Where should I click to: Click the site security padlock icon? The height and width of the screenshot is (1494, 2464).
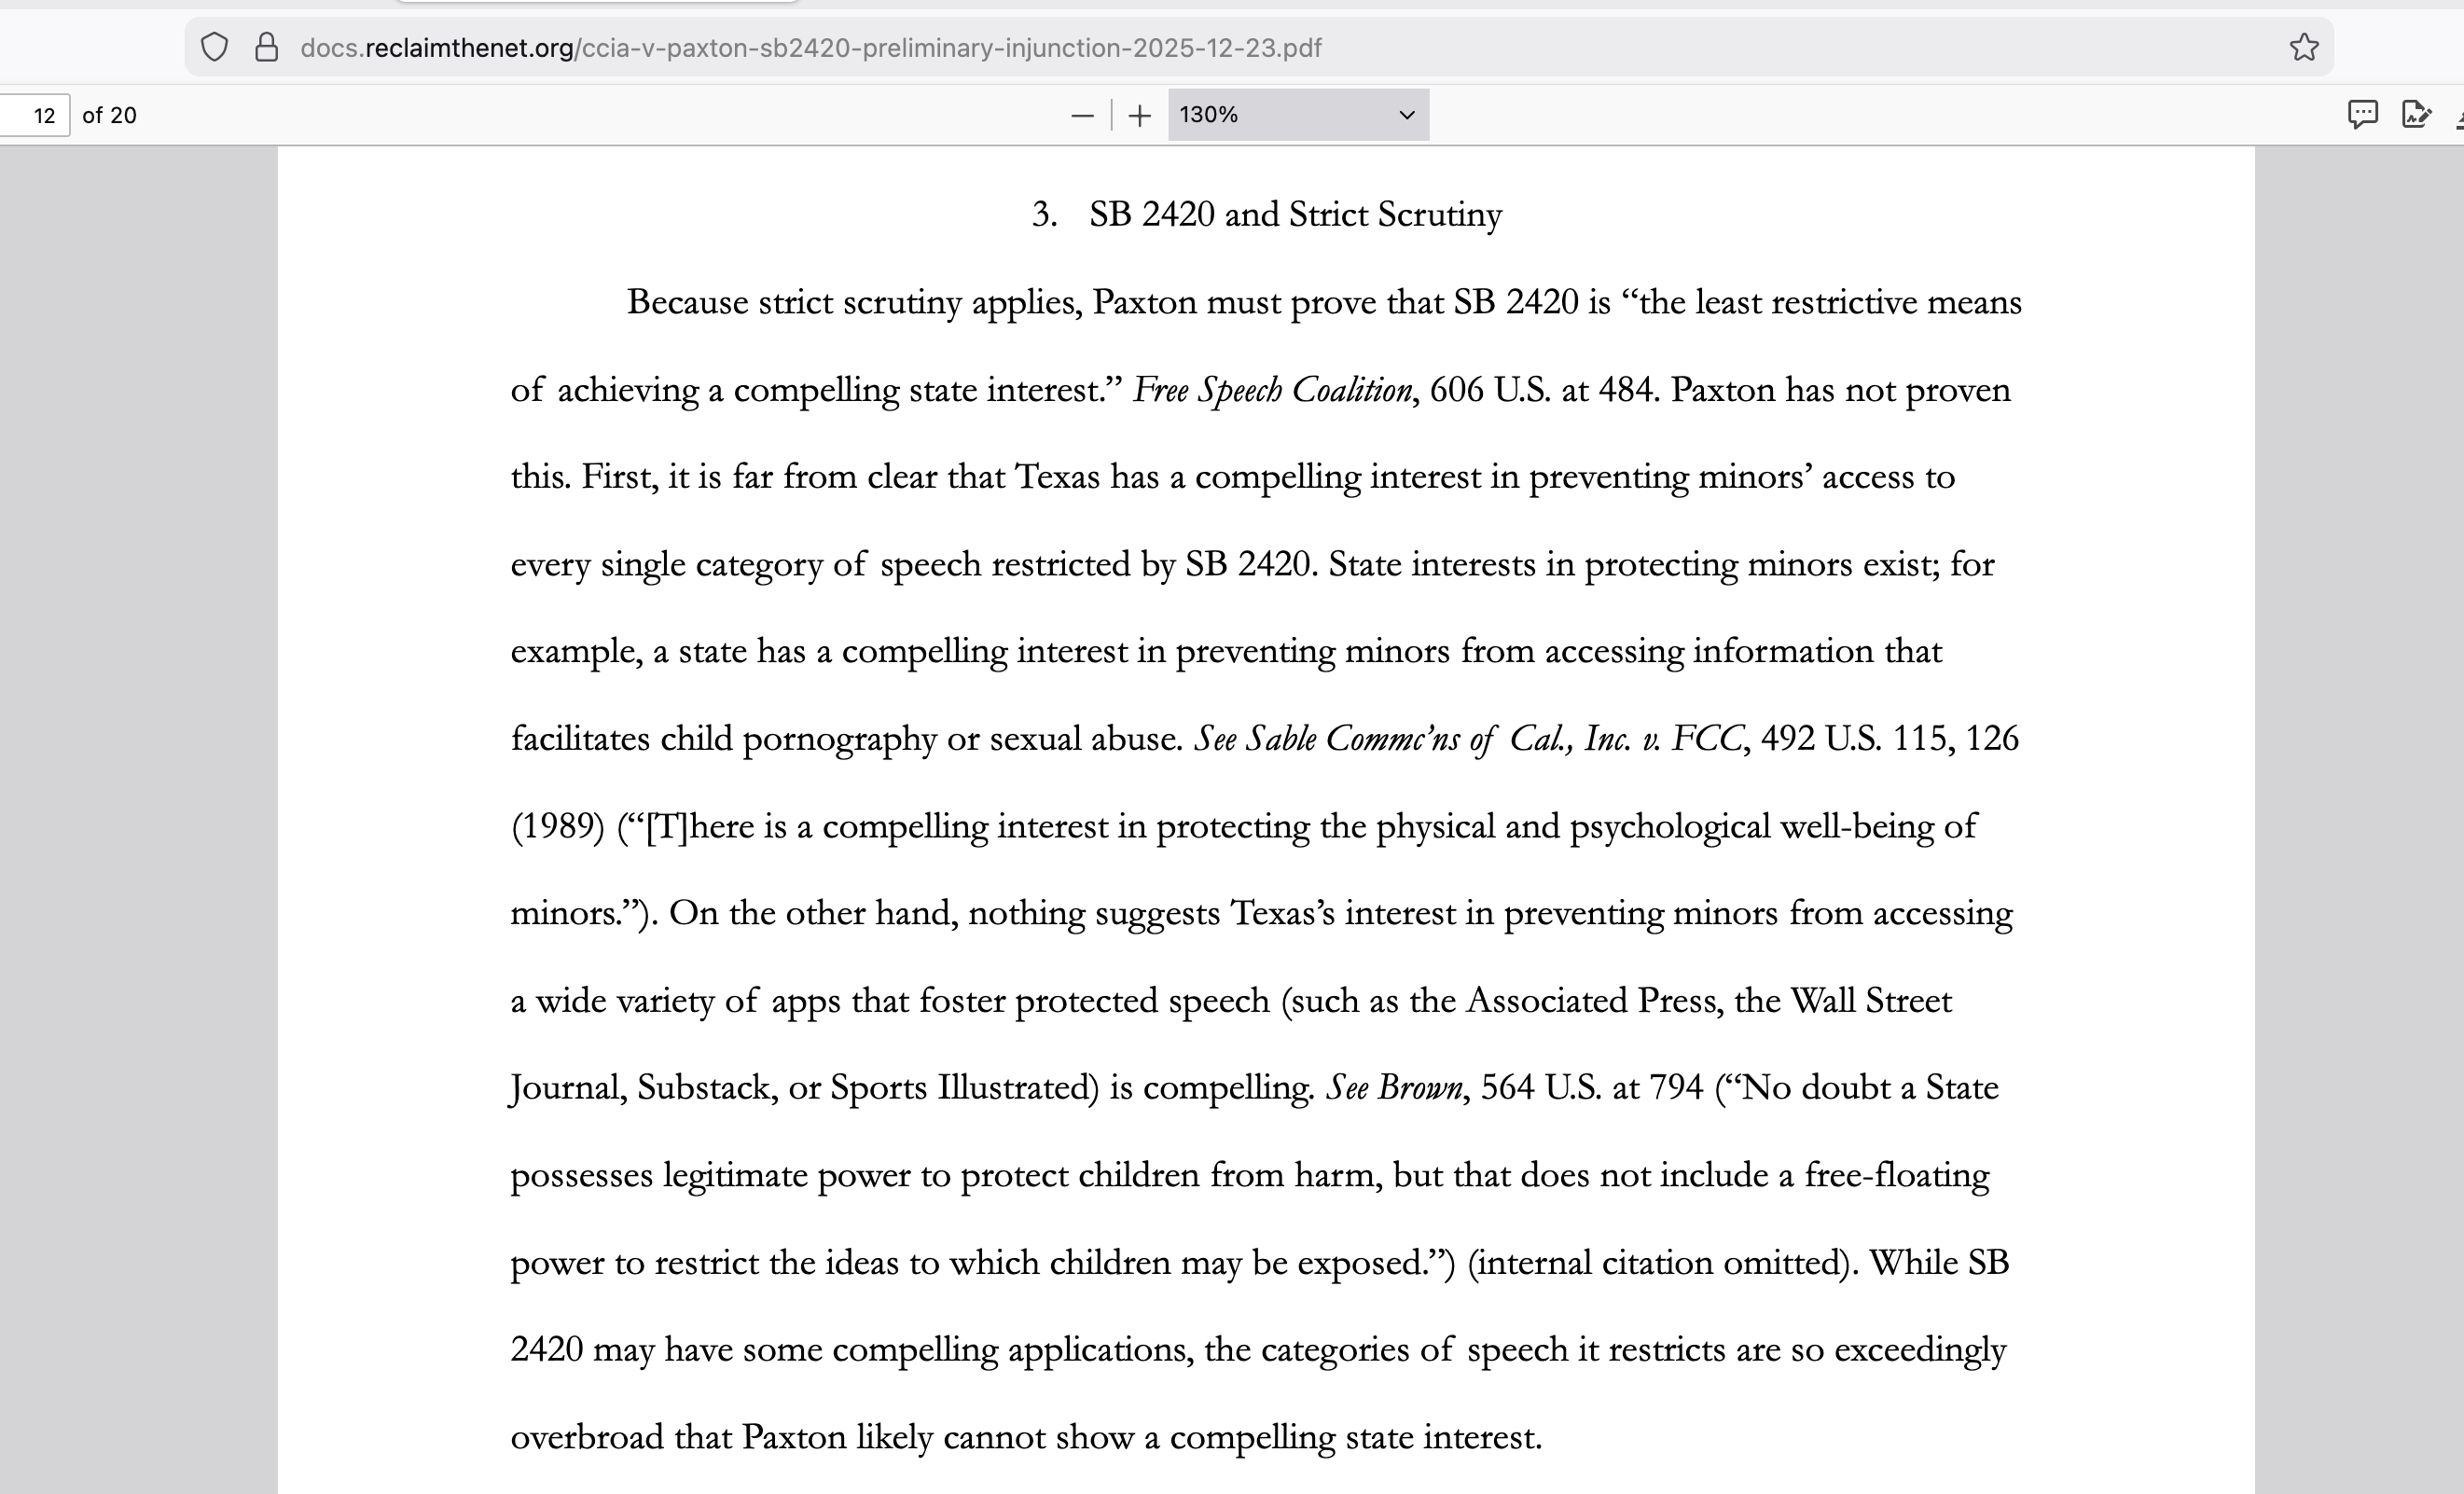pos(266,47)
